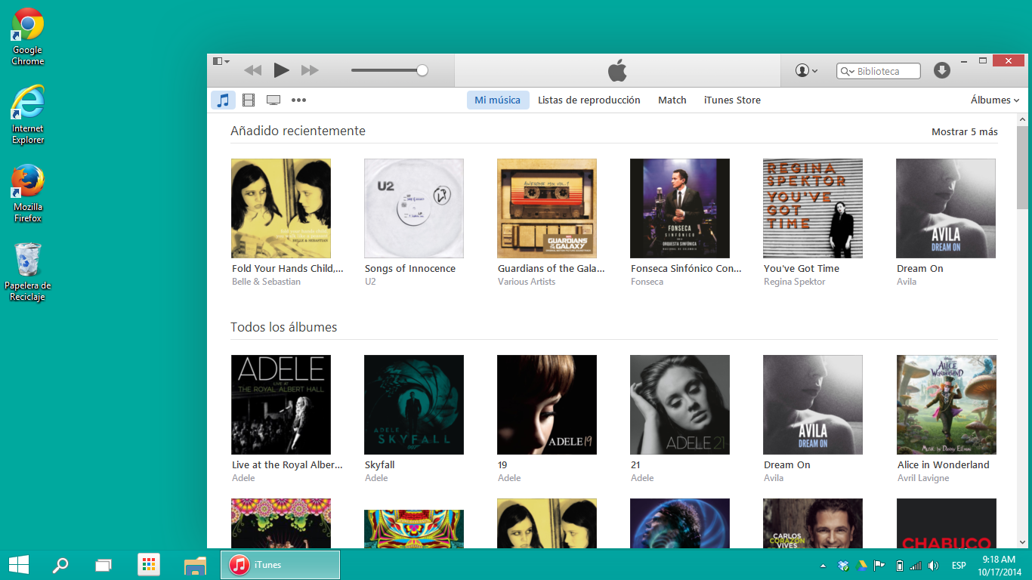Open the Skyfall album cover
The image size is (1032, 580).
(x=414, y=405)
